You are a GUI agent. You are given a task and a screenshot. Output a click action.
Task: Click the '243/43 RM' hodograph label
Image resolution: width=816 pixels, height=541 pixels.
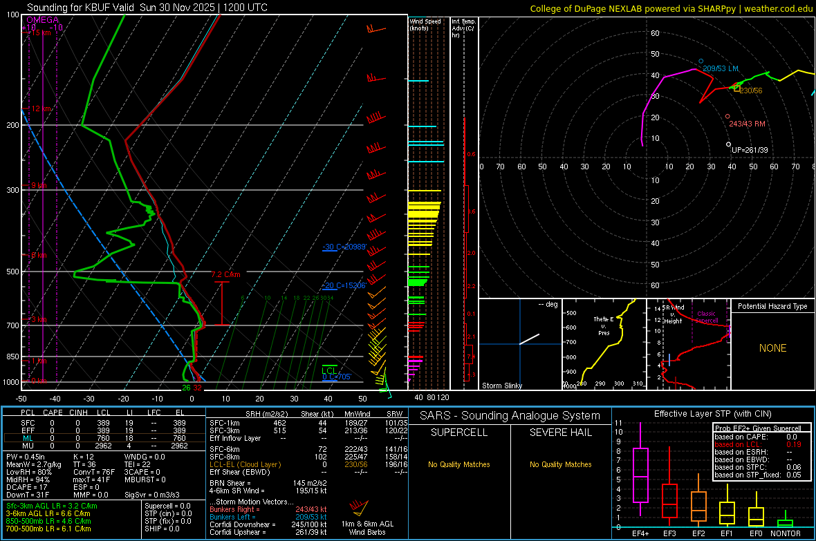pyautogui.click(x=747, y=124)
